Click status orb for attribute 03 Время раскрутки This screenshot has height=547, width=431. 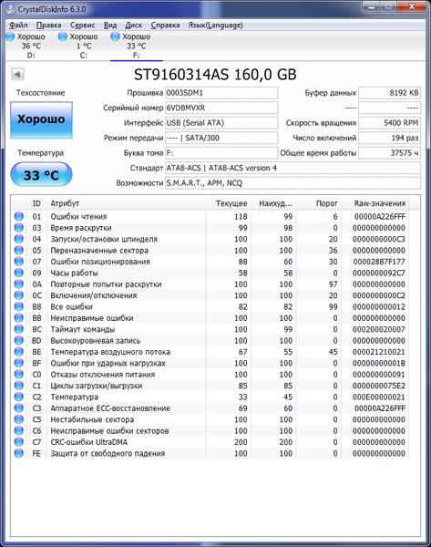(x=19, y=227)
